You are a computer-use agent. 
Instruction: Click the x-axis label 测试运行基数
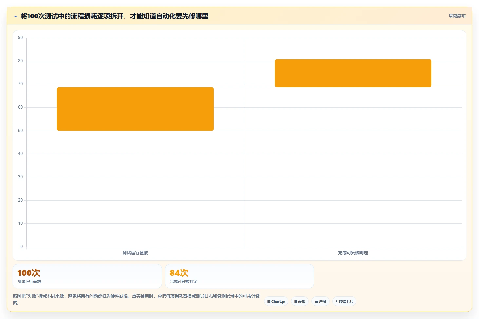tap(135, 253)
